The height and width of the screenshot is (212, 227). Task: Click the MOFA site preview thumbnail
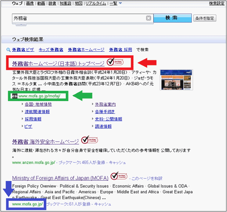(177, 80)
